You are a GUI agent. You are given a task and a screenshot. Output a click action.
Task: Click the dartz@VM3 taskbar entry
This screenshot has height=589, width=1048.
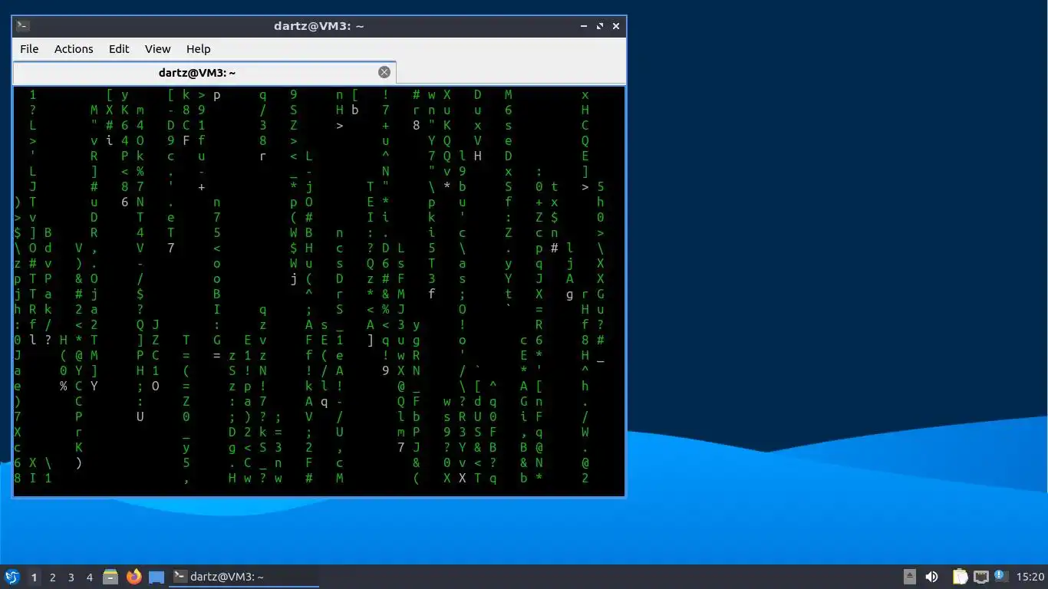[x=245, y=577]
